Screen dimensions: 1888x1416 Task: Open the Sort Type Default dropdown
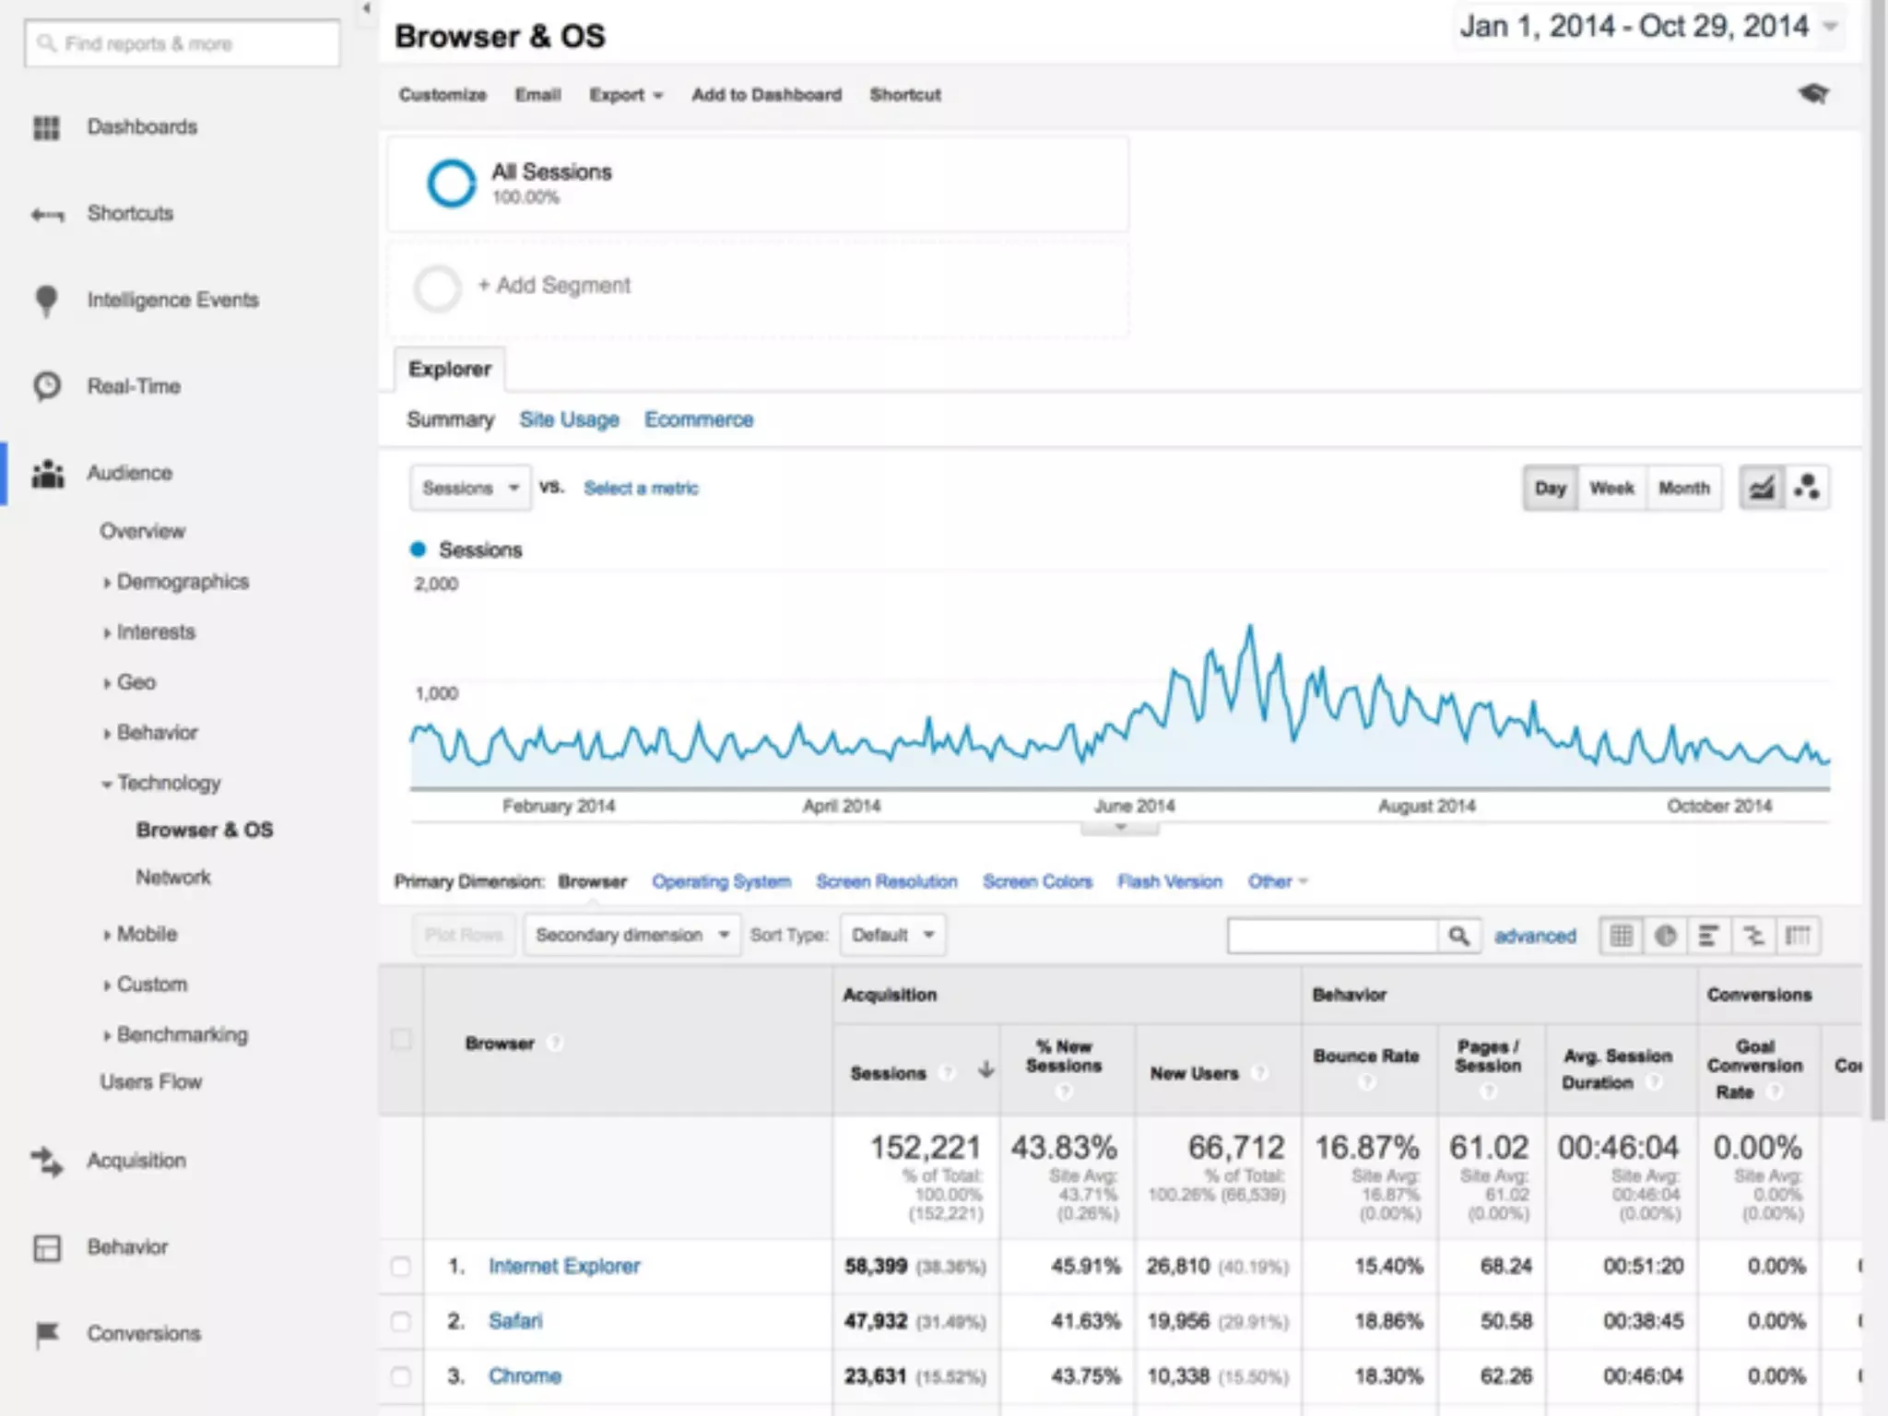[892, 935]
